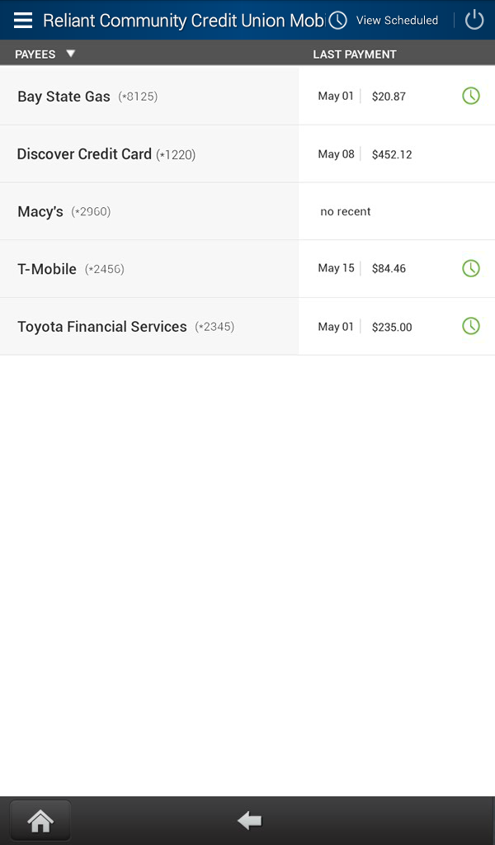Screen dimensions: 495x845
Task: Open View Scheduled payments
Action: [397, 21]
